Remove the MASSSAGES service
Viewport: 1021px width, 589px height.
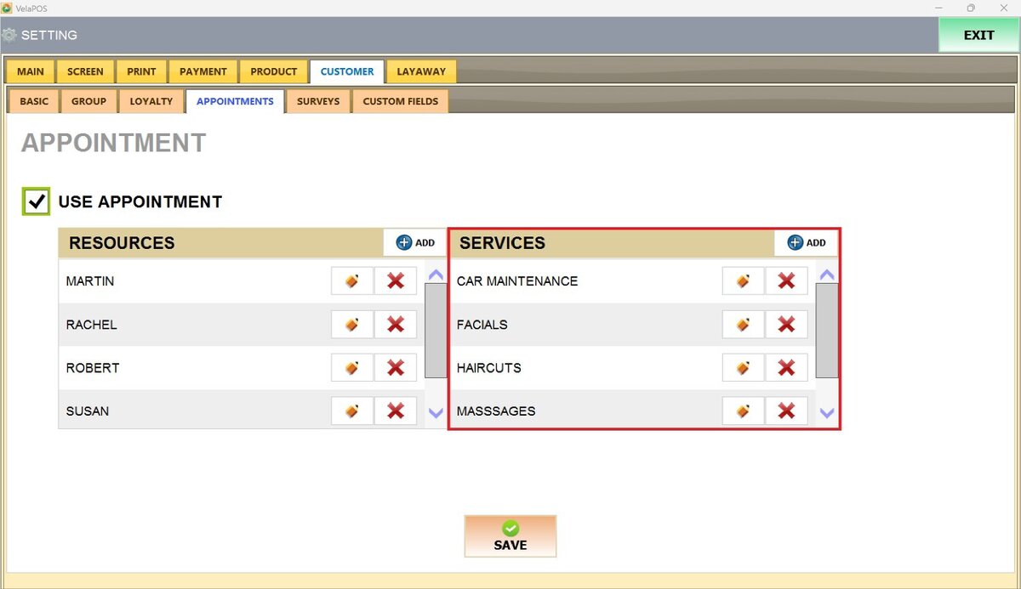click(787, 411)
